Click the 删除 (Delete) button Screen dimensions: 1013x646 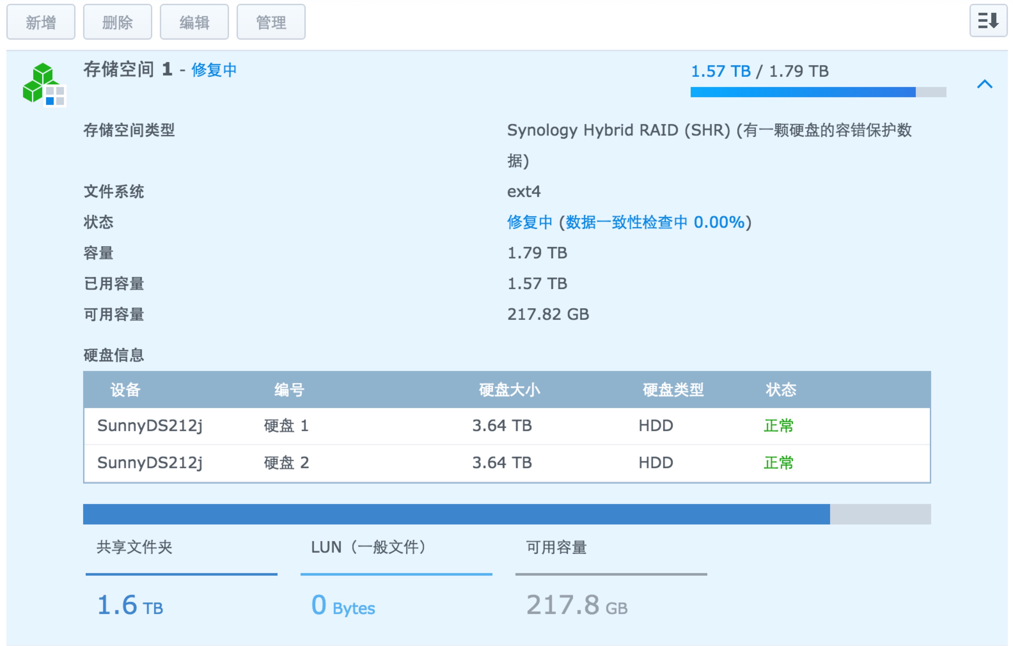(x=117, y=22)
